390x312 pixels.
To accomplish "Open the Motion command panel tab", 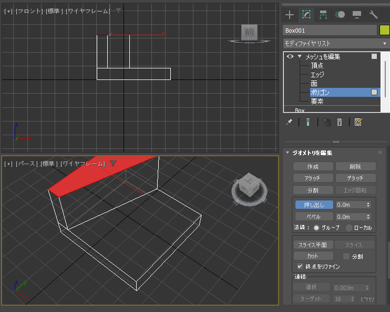I will (x=340, y=15).
